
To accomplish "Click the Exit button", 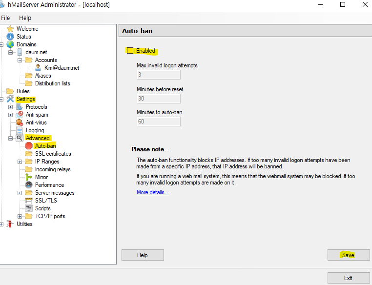I will (349, 278).
